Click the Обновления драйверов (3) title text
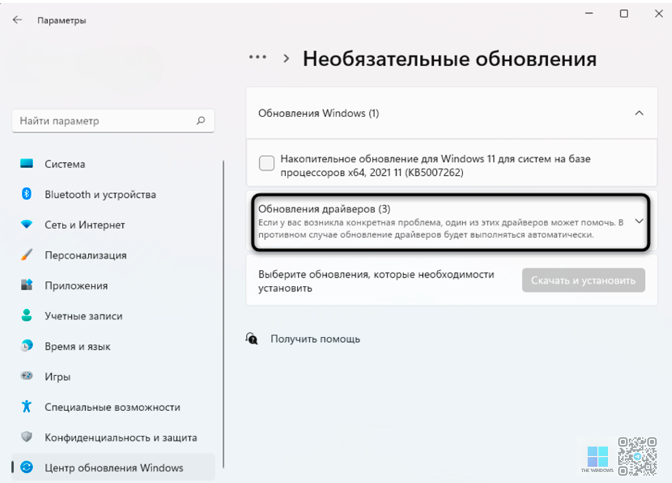 pos(324,209)
